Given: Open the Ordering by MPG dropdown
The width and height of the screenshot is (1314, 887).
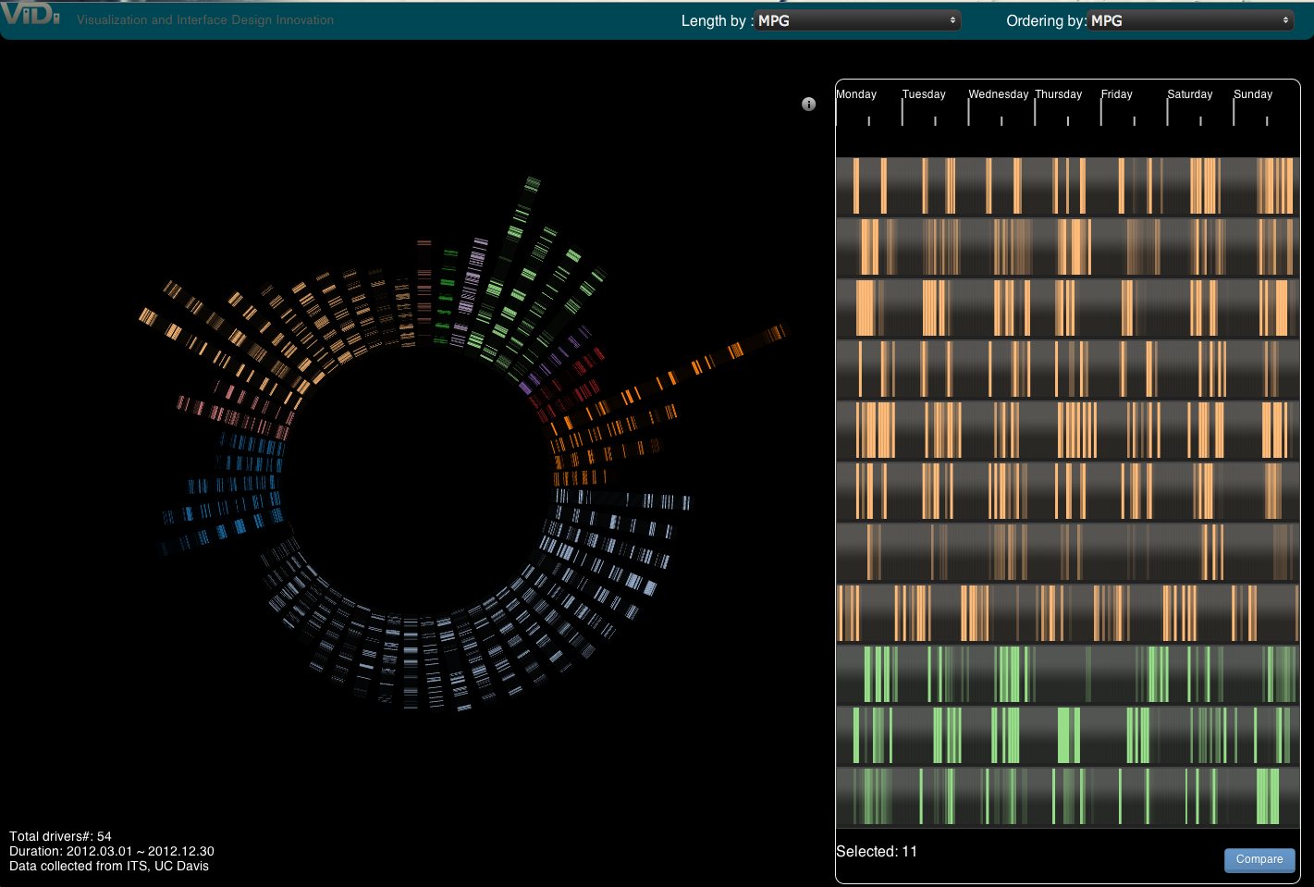Looking at the screenshot, I should (1191, 20).
